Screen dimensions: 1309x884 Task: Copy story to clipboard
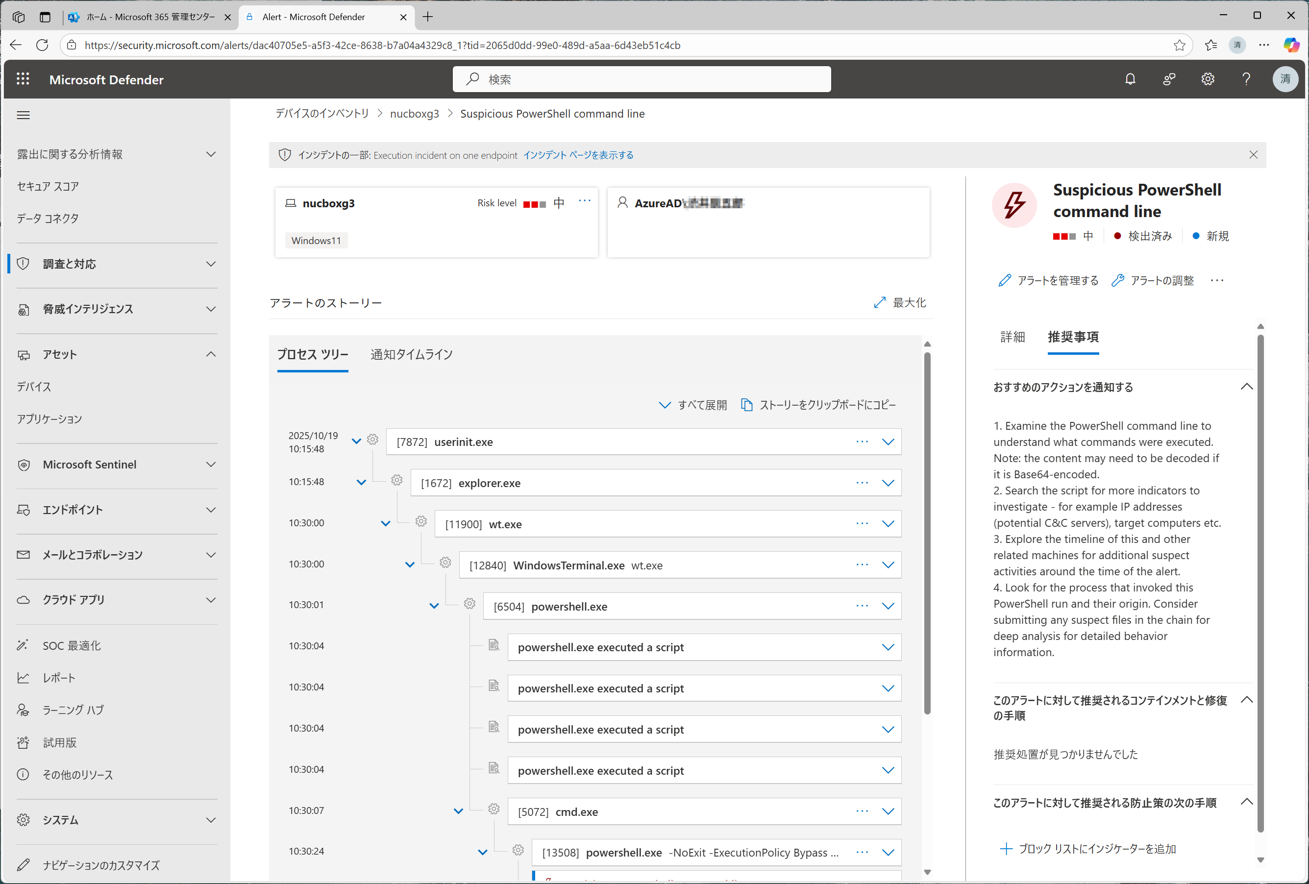pos(818,405)
